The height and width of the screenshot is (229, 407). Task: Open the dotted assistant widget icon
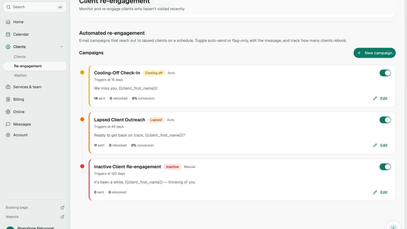393,226
